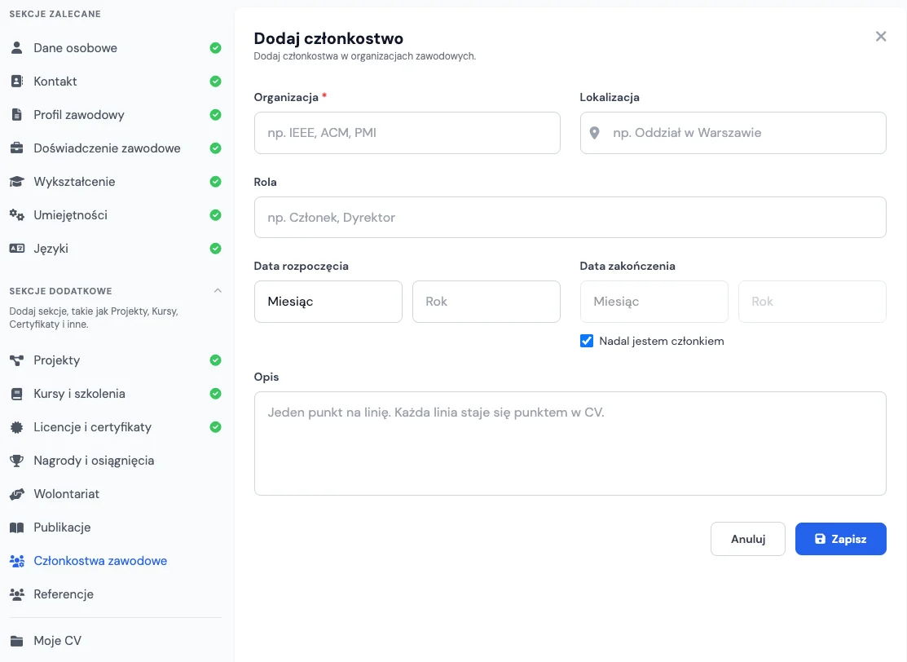907x662 pixels.
Task: Click the Projekty diagram icon
Action: 17,360
